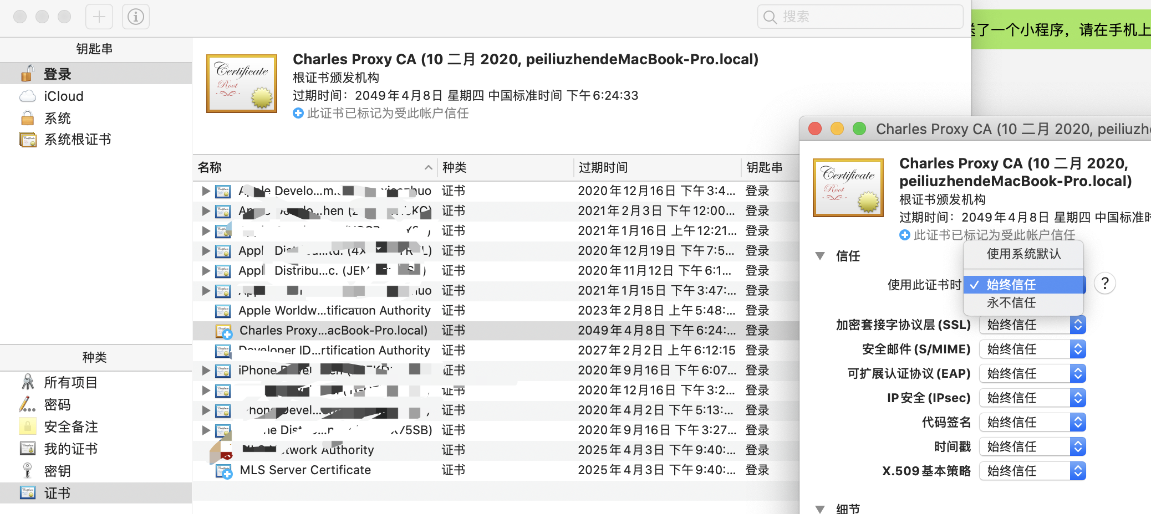Image resolution: width=1151 pixels, height=514 pixels.
Task: Open the info toolbar icon
Action: [136, 17]
